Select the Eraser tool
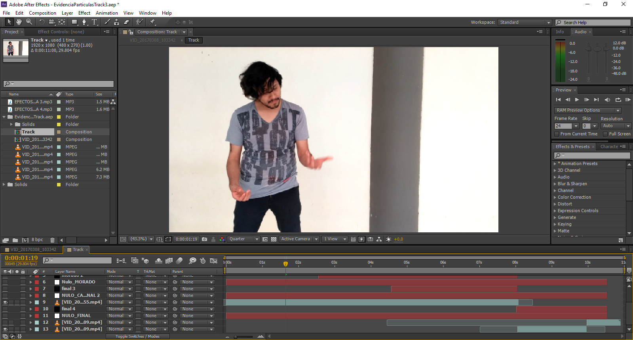The image size is (633, 340). coord(127,22)
